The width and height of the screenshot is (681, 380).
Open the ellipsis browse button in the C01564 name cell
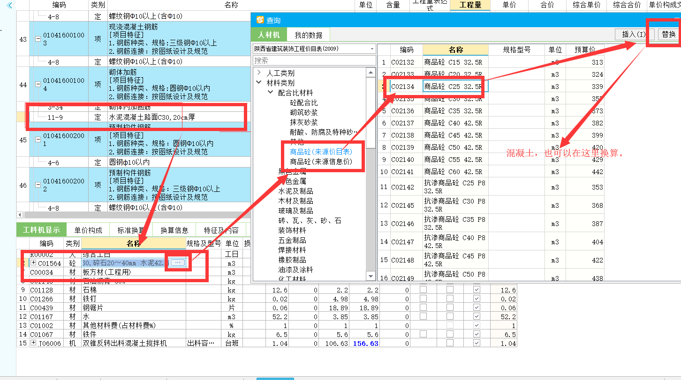point(178,263)
